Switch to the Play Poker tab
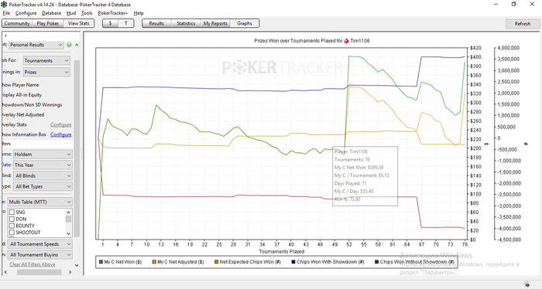This screenshot has height=289, width=542. coord(48,23)
